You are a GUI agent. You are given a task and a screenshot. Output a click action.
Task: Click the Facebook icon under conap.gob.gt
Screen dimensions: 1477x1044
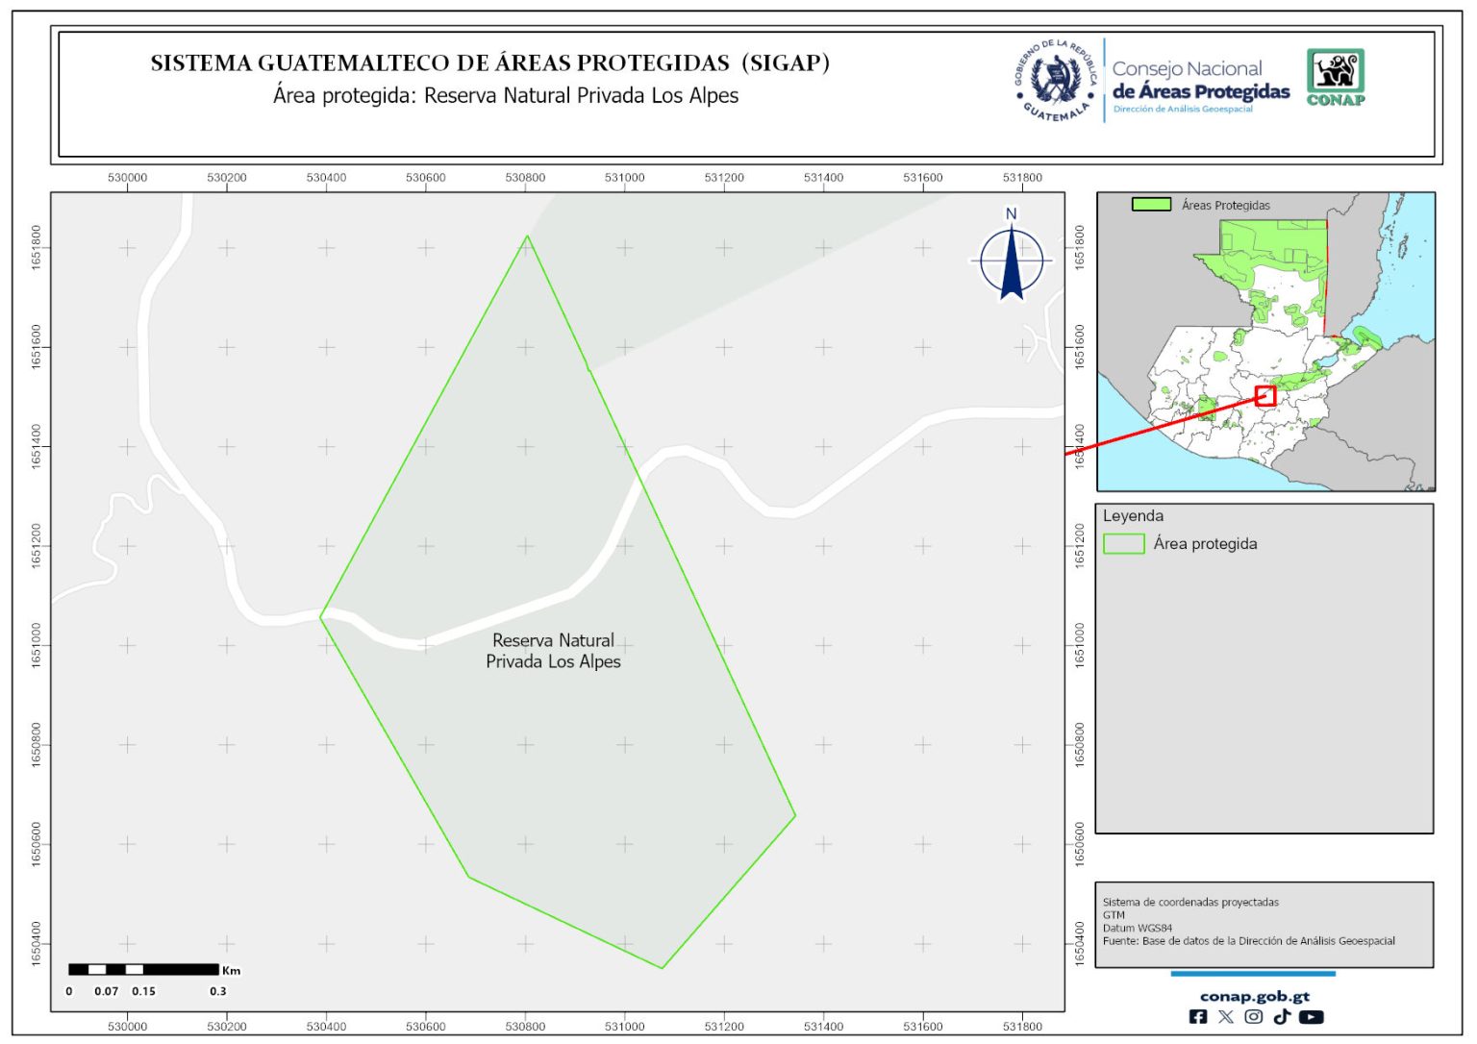tap(1198, 1017)
